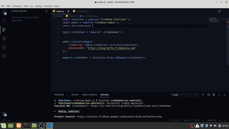Image resolution: width=229 pixels, height=129 pixels.
Task: Click the serviceAccount breadcrumb symbol
Action: (89, 16)
